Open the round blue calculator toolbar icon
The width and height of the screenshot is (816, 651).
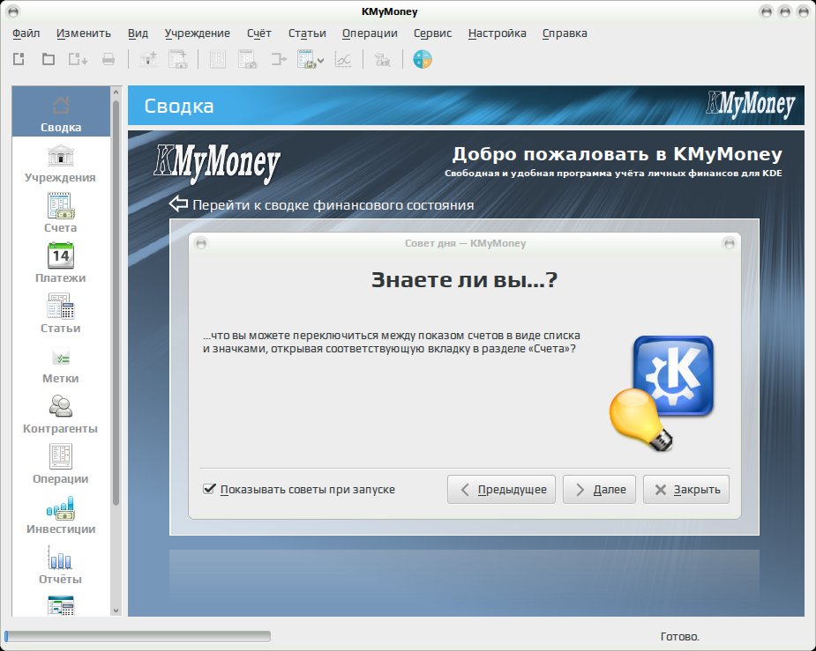tap(423, 59)
